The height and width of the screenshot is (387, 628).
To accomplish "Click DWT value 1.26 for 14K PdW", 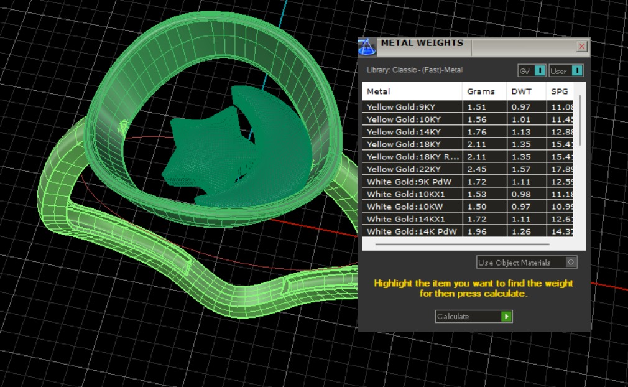I will click(521, 231).
